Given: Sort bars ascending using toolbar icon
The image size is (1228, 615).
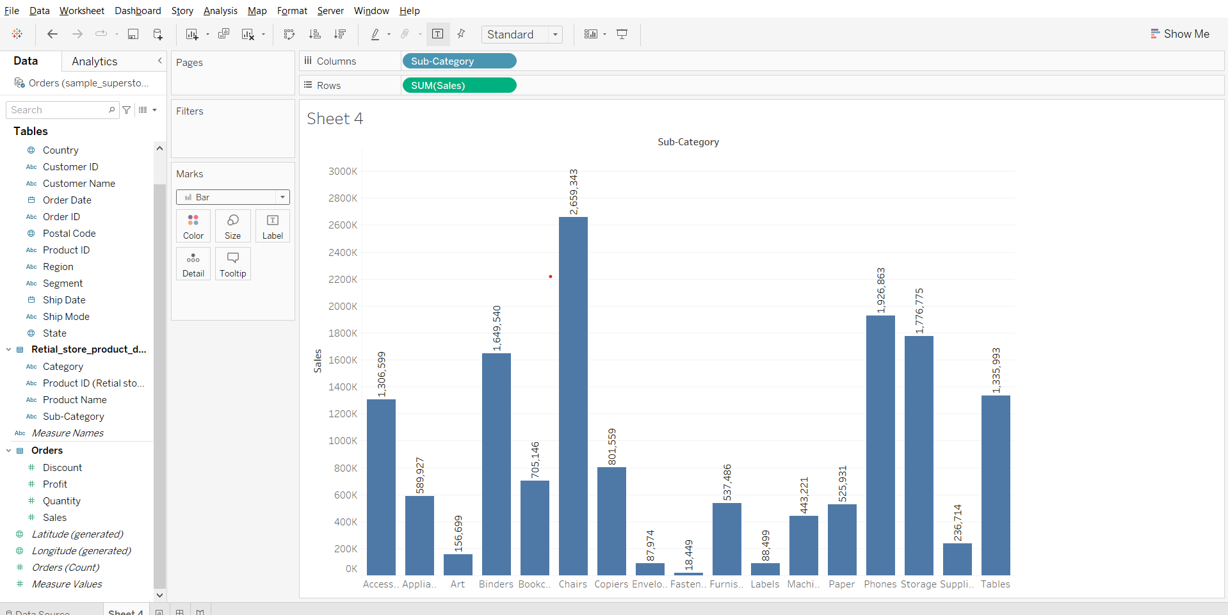Looking at the screenshot, I should [x=314, y=35].
